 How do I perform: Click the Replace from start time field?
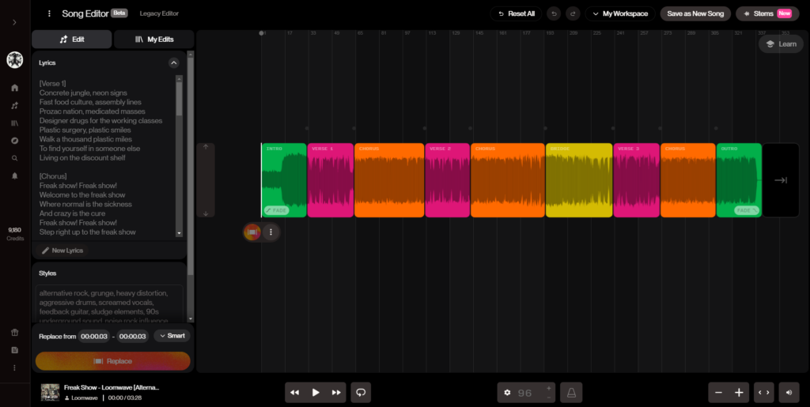[x=94, y=336]
